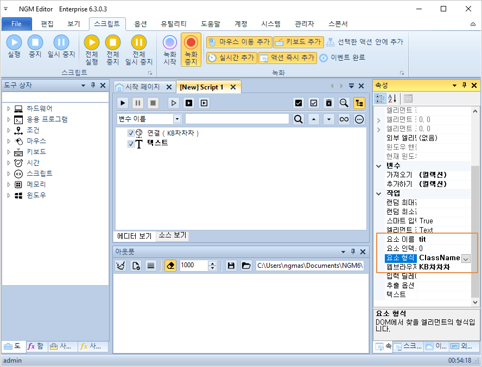Expand the 조건 toolbox node
482x367 pixels.
tap(9, 130)
